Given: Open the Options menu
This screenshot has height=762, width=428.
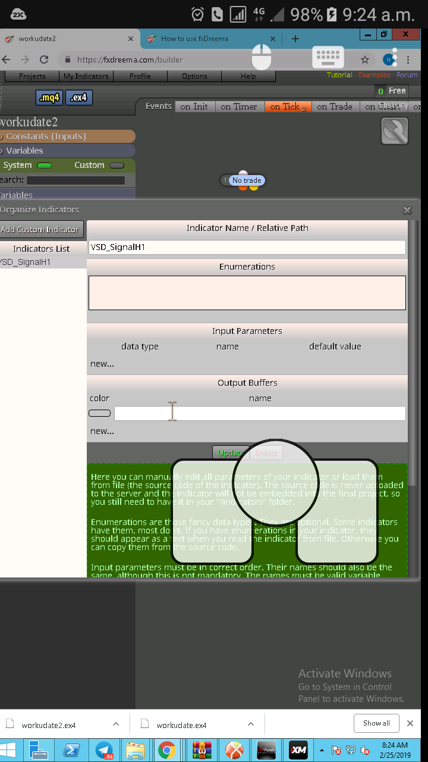Looking at the screenshot, I should pos(194,76).
